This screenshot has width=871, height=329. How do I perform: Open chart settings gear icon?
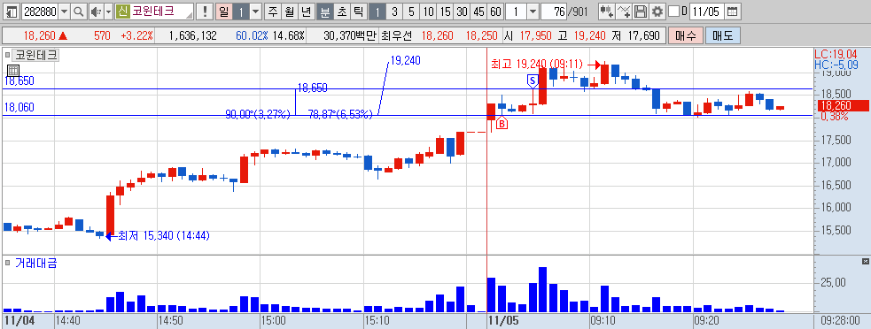click(x=657, y=11)
